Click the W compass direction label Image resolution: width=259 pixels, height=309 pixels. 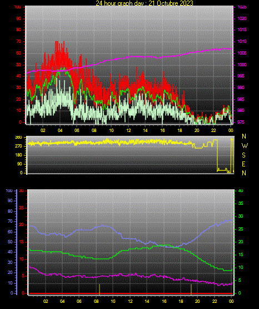(245, 146)
